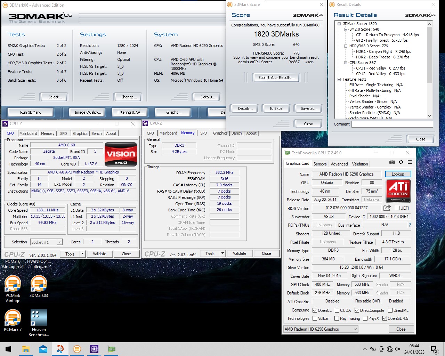The height and width of the screenshot is (356, 445).
Task: Collapse the HDR/SM3.0 Score: 776 node
Action: click(x=346, y=46)
